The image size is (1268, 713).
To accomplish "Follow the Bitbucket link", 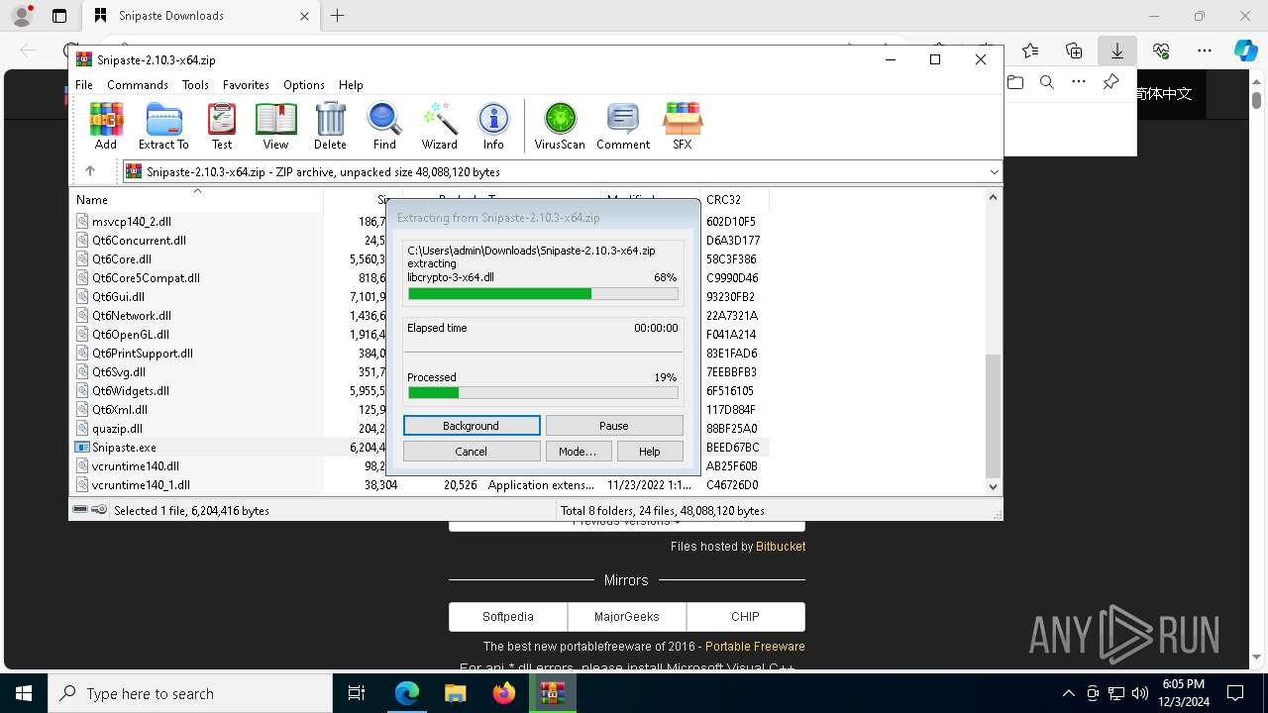I will click(781, 547).
